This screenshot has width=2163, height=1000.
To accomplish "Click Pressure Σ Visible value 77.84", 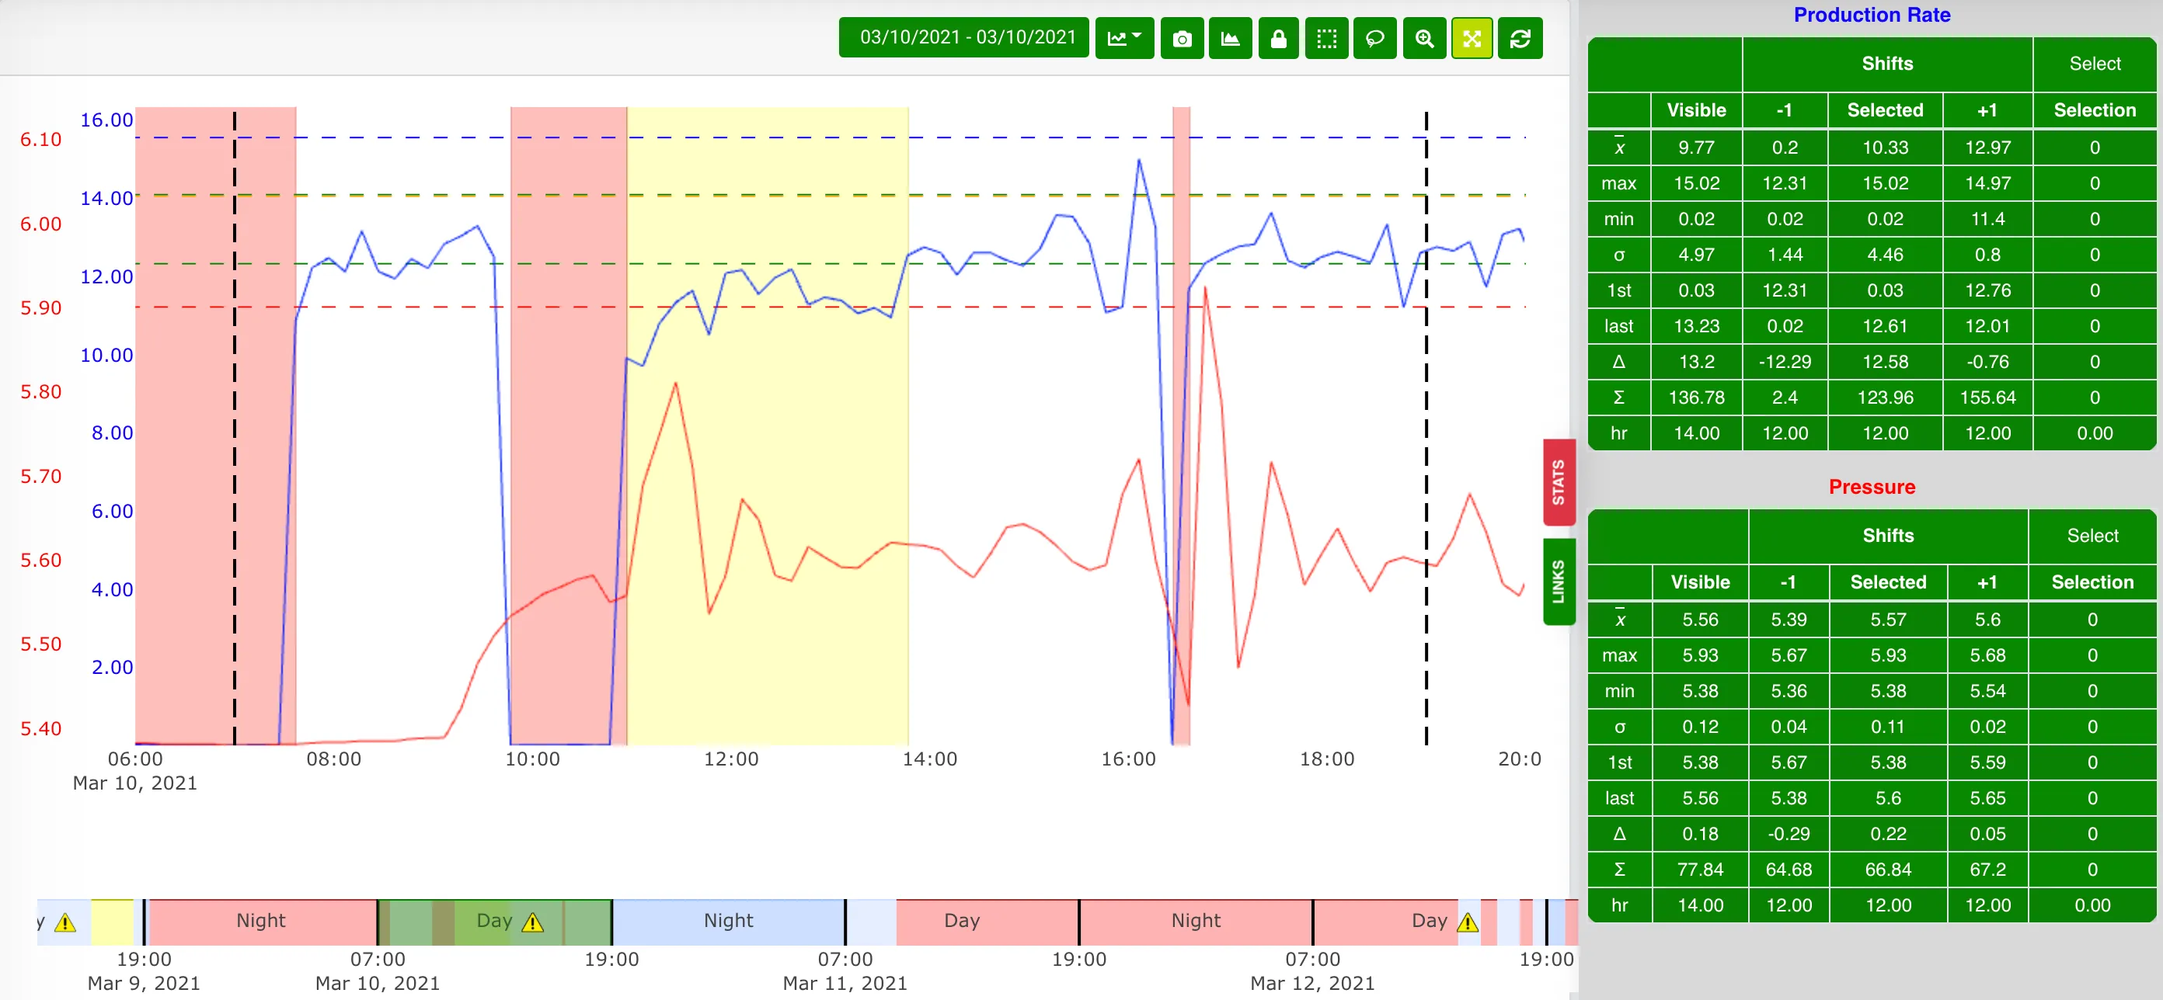I will click(1701, 869).
